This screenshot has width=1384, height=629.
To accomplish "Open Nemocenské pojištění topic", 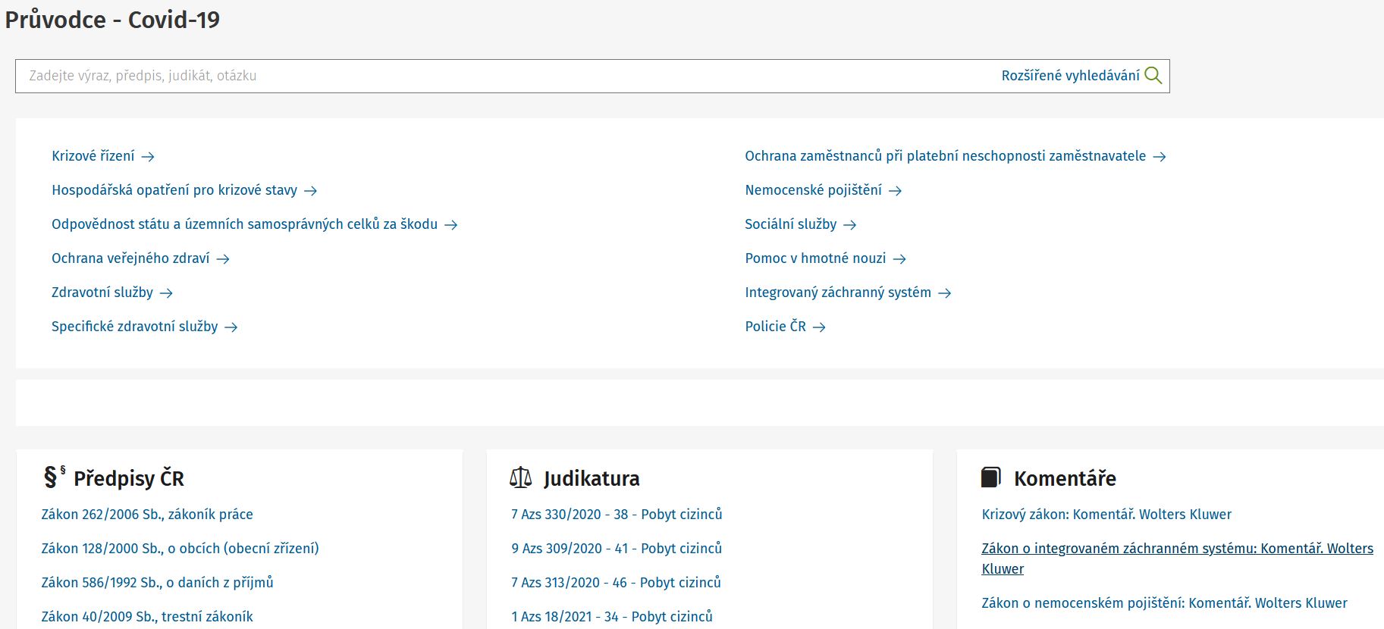I will [813, 190].
